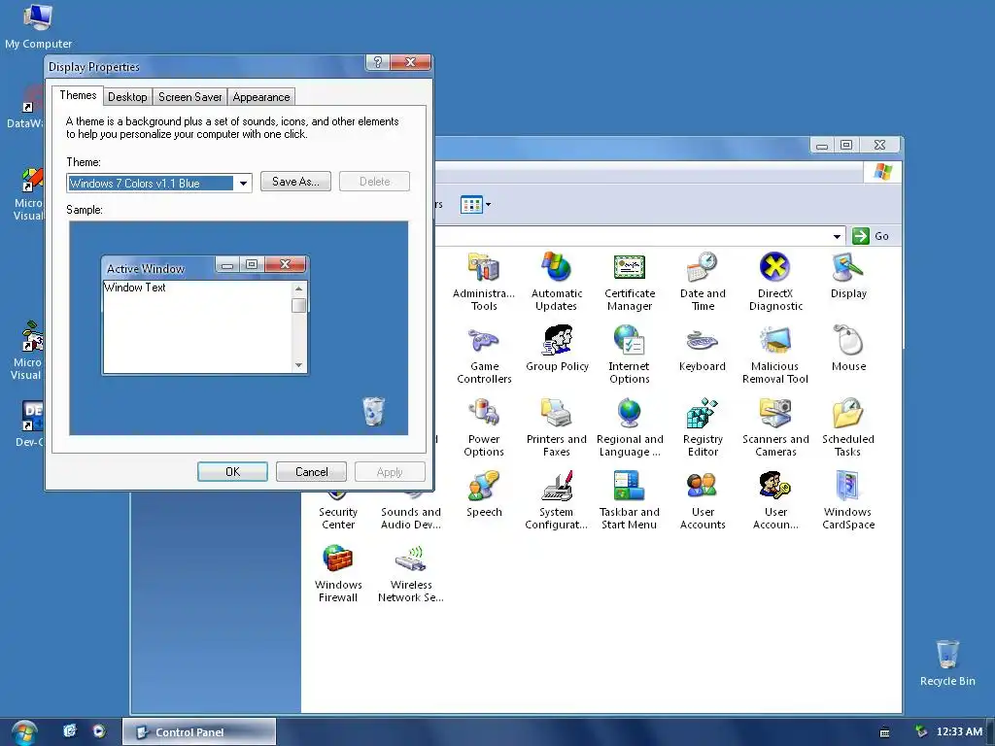Open Administrative Tools in Control Panel

(484, 281)
